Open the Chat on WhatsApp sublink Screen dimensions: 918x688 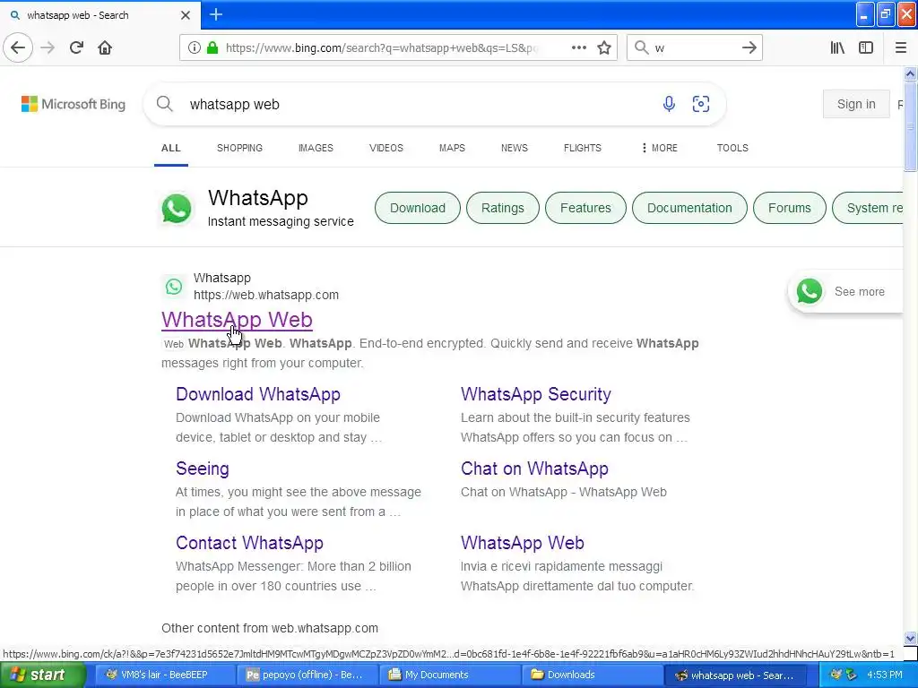(x=534, y=469)
